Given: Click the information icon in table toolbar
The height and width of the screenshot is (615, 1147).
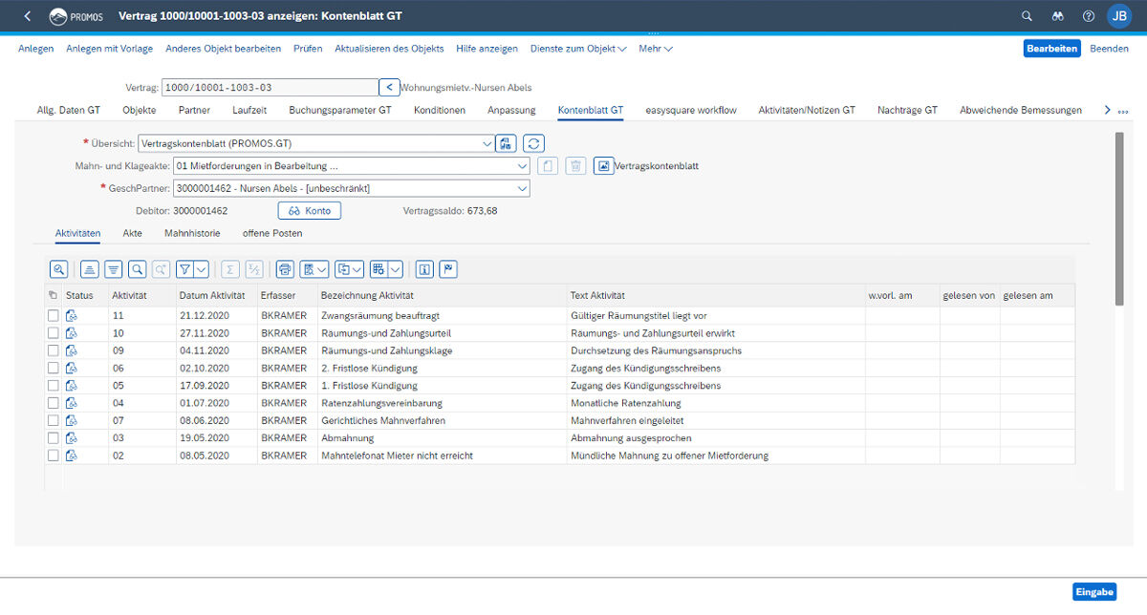Looking at the screenshot, I should 425,269.
